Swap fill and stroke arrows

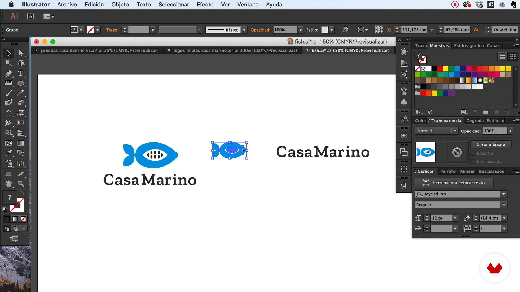coord(22,193)
